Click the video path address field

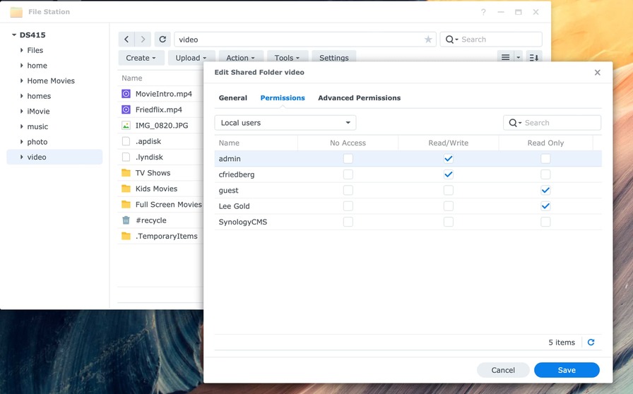[304, 39]
